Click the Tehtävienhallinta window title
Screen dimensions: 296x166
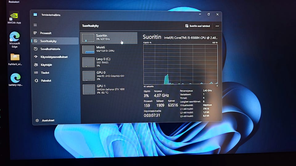51,15
